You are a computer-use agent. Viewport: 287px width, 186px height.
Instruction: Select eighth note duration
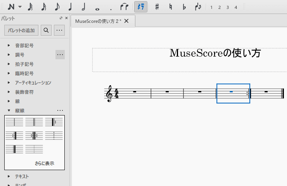(57, 7)
